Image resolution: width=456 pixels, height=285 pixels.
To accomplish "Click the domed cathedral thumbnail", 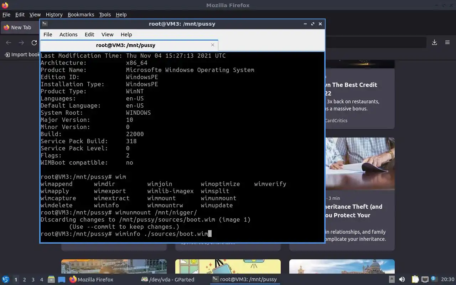I will pos(342,266).
